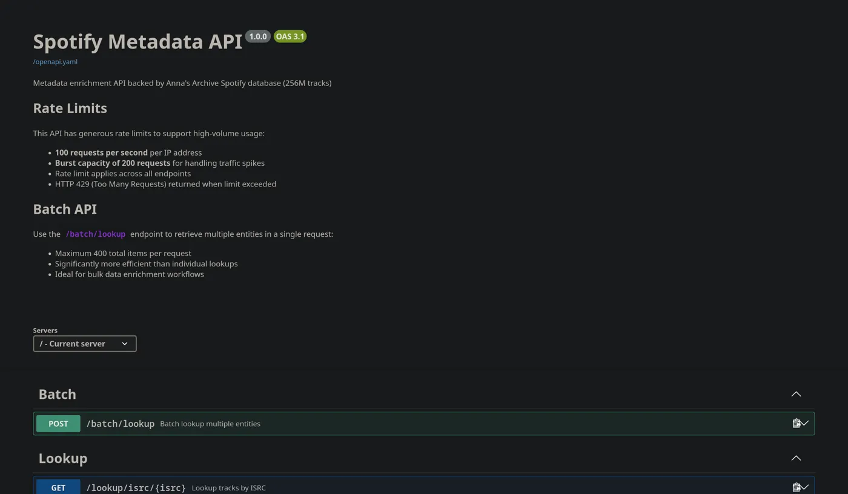Click the /lookup/isrc/{isrc} path text
The image size is (848, 494).
point(136,488)
